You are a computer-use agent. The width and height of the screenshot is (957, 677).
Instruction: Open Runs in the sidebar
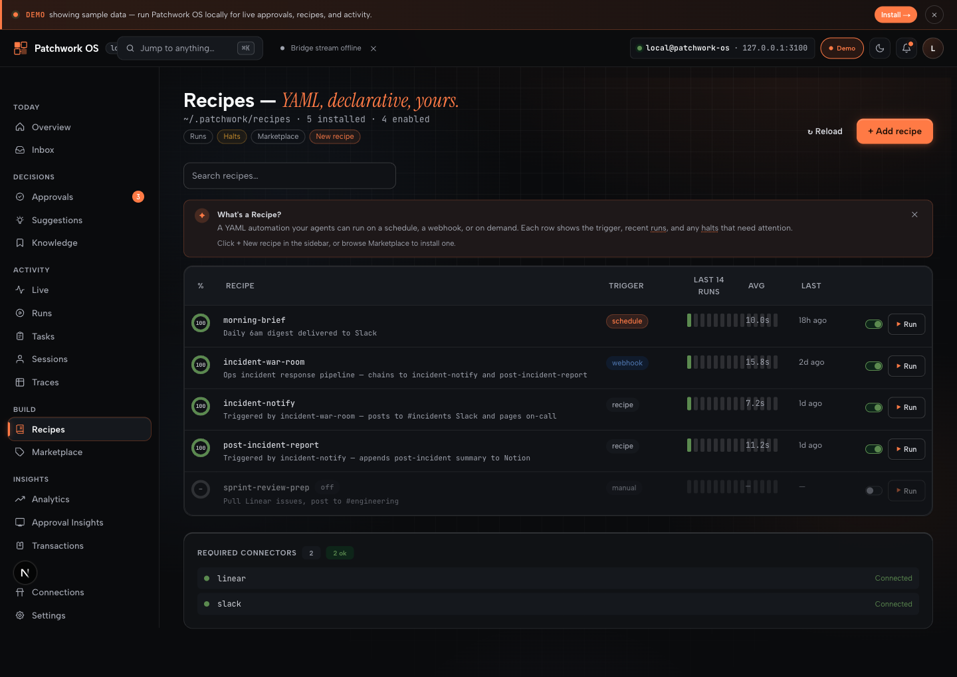(80, 313)
